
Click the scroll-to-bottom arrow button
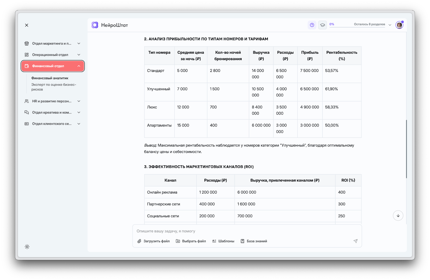tap(398, 216)
